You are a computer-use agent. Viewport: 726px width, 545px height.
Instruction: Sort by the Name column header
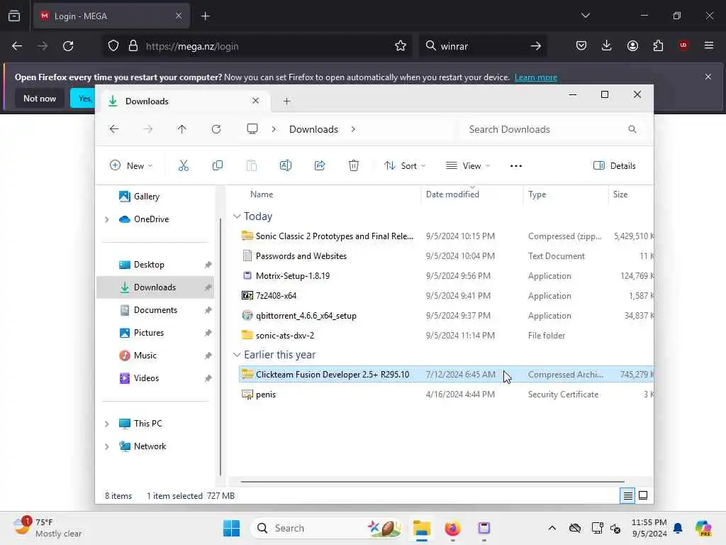261,194
